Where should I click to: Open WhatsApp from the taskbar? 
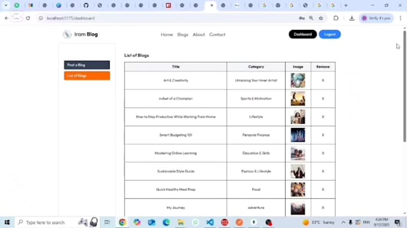pos(196,222)
